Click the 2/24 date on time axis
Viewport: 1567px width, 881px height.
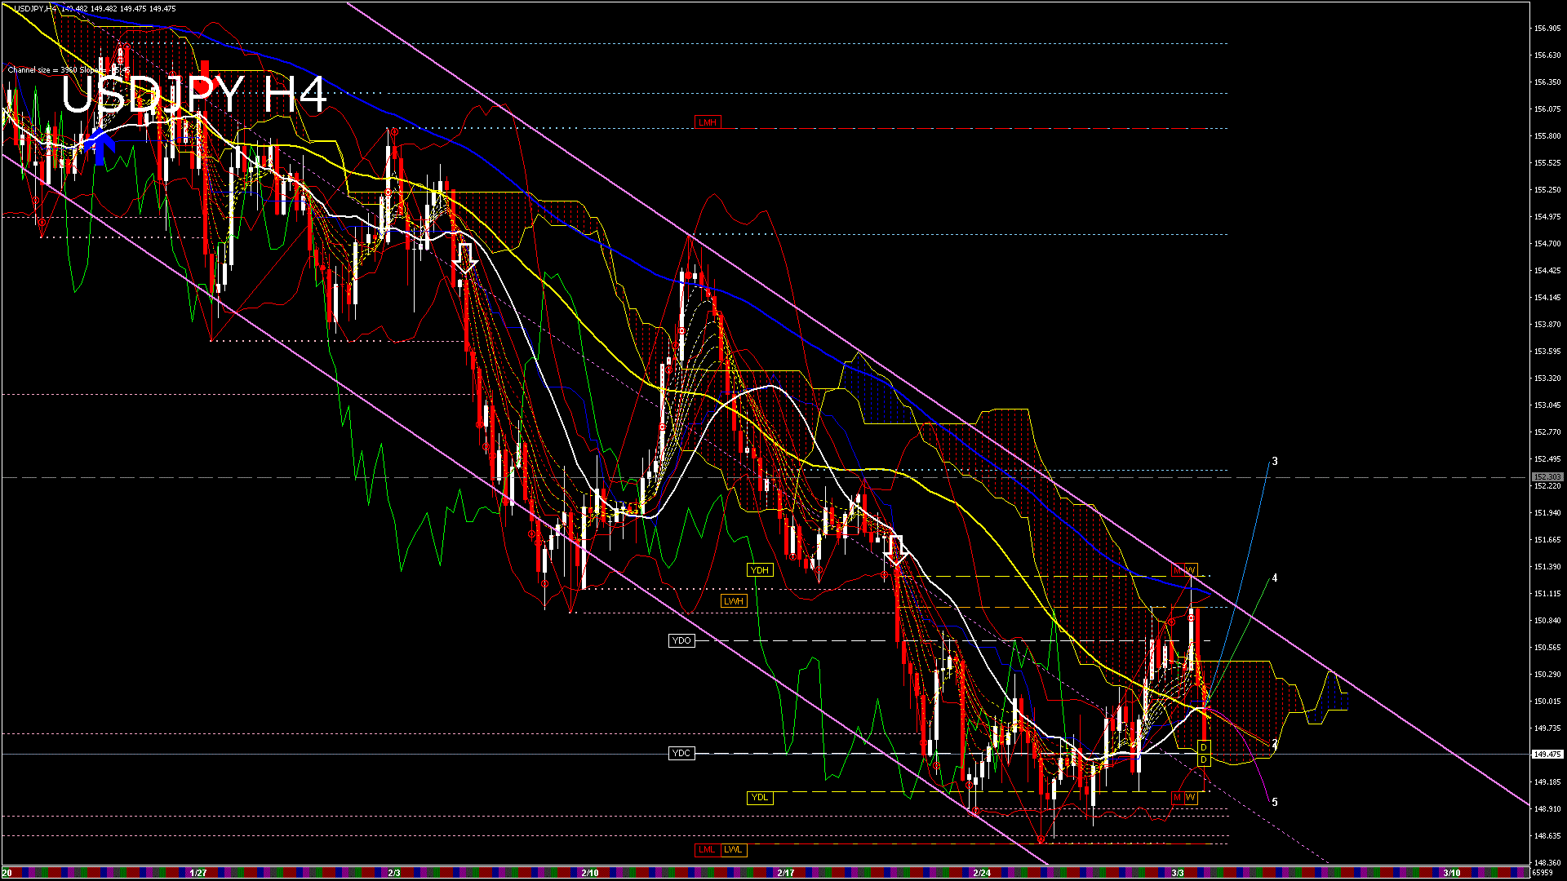982,873
